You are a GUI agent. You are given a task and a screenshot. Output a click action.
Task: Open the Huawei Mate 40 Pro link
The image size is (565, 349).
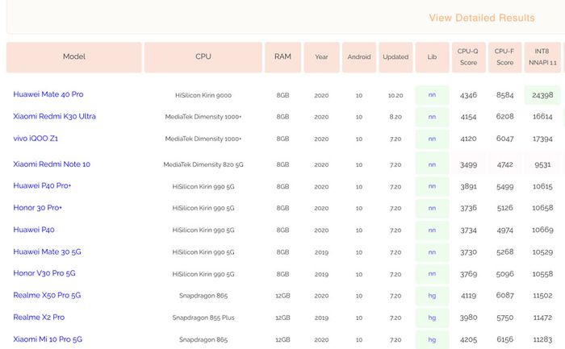pyautogui.click(x=48, y=94)
